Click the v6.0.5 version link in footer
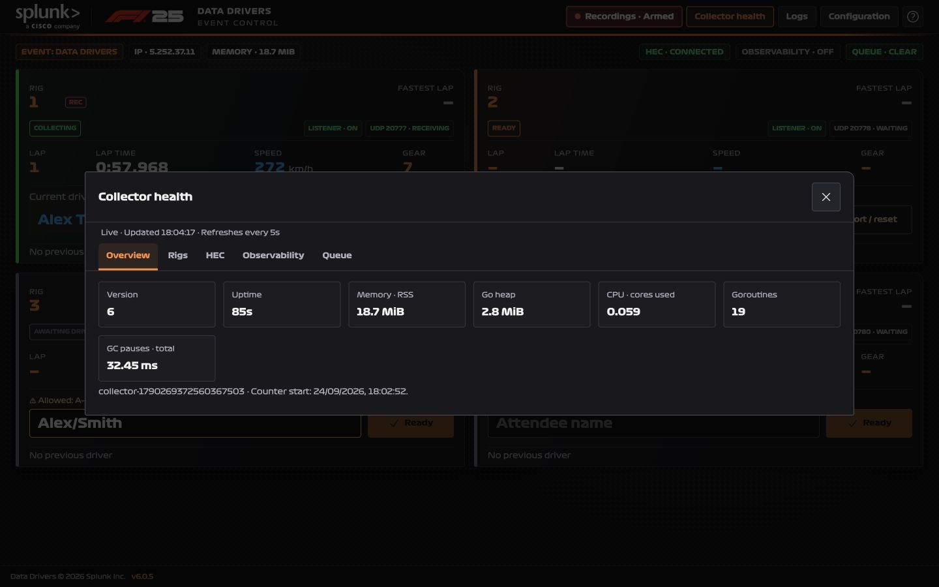Image resolution: width=939 pixels, height=587 pixels. pos(142,577)
